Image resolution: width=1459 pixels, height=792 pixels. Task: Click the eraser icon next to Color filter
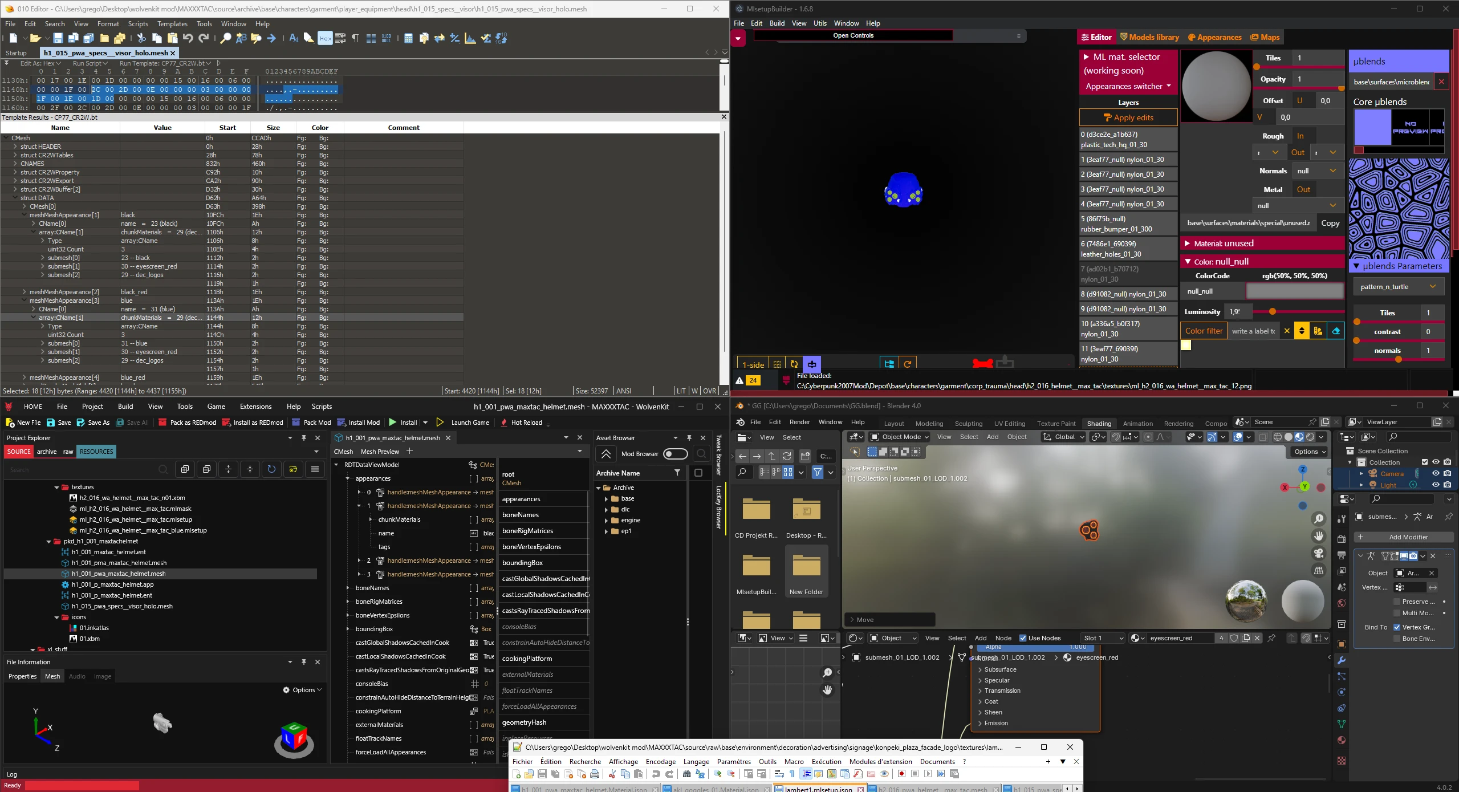pos(1336,331)
